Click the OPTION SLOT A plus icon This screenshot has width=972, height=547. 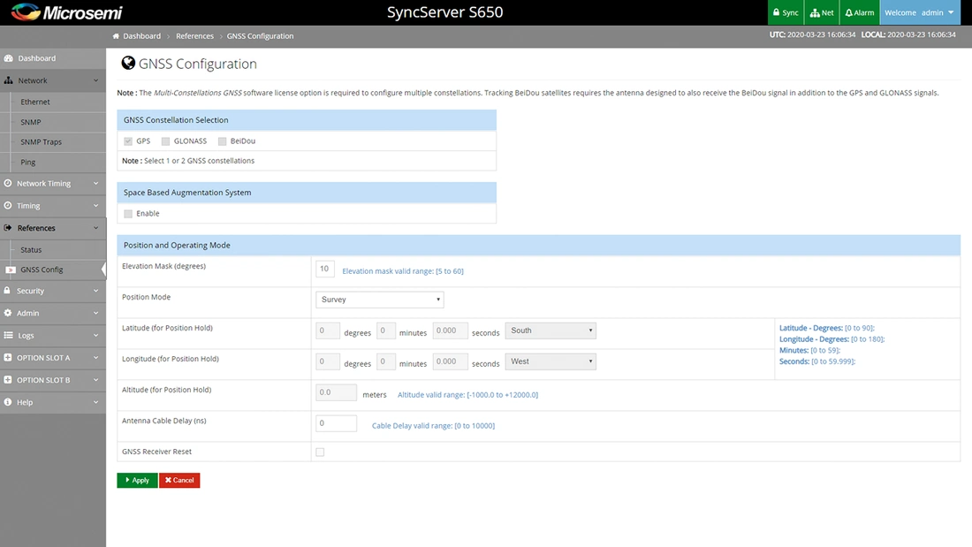(8, 358)
